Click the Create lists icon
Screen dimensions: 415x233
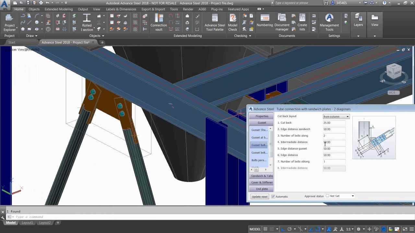tap(302, 23)
